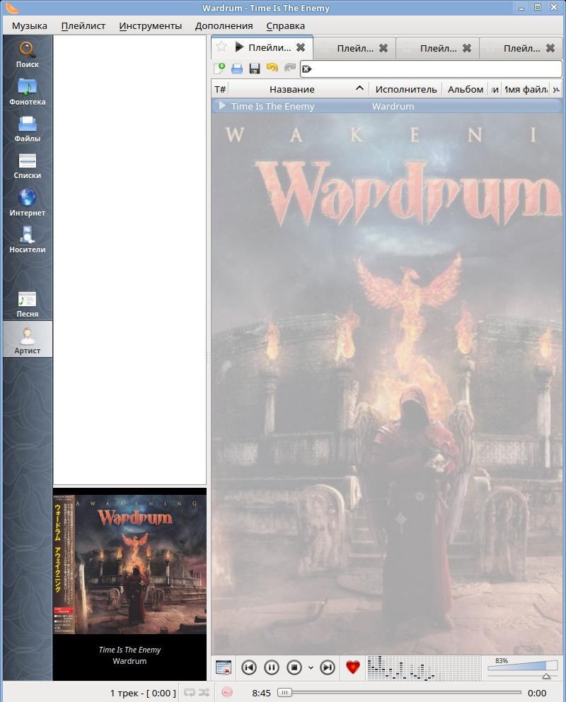Toggle repeat mode in the status bar

[x=189, y=693]
